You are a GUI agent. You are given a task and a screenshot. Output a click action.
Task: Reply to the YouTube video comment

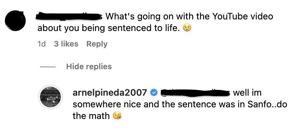tap(97, 44)
